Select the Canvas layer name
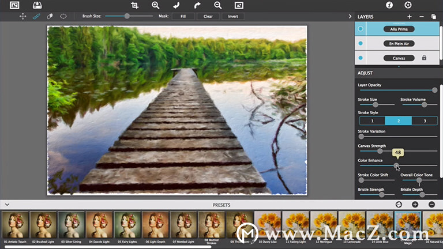Screen dimensions: 443x249 [399, 58]
